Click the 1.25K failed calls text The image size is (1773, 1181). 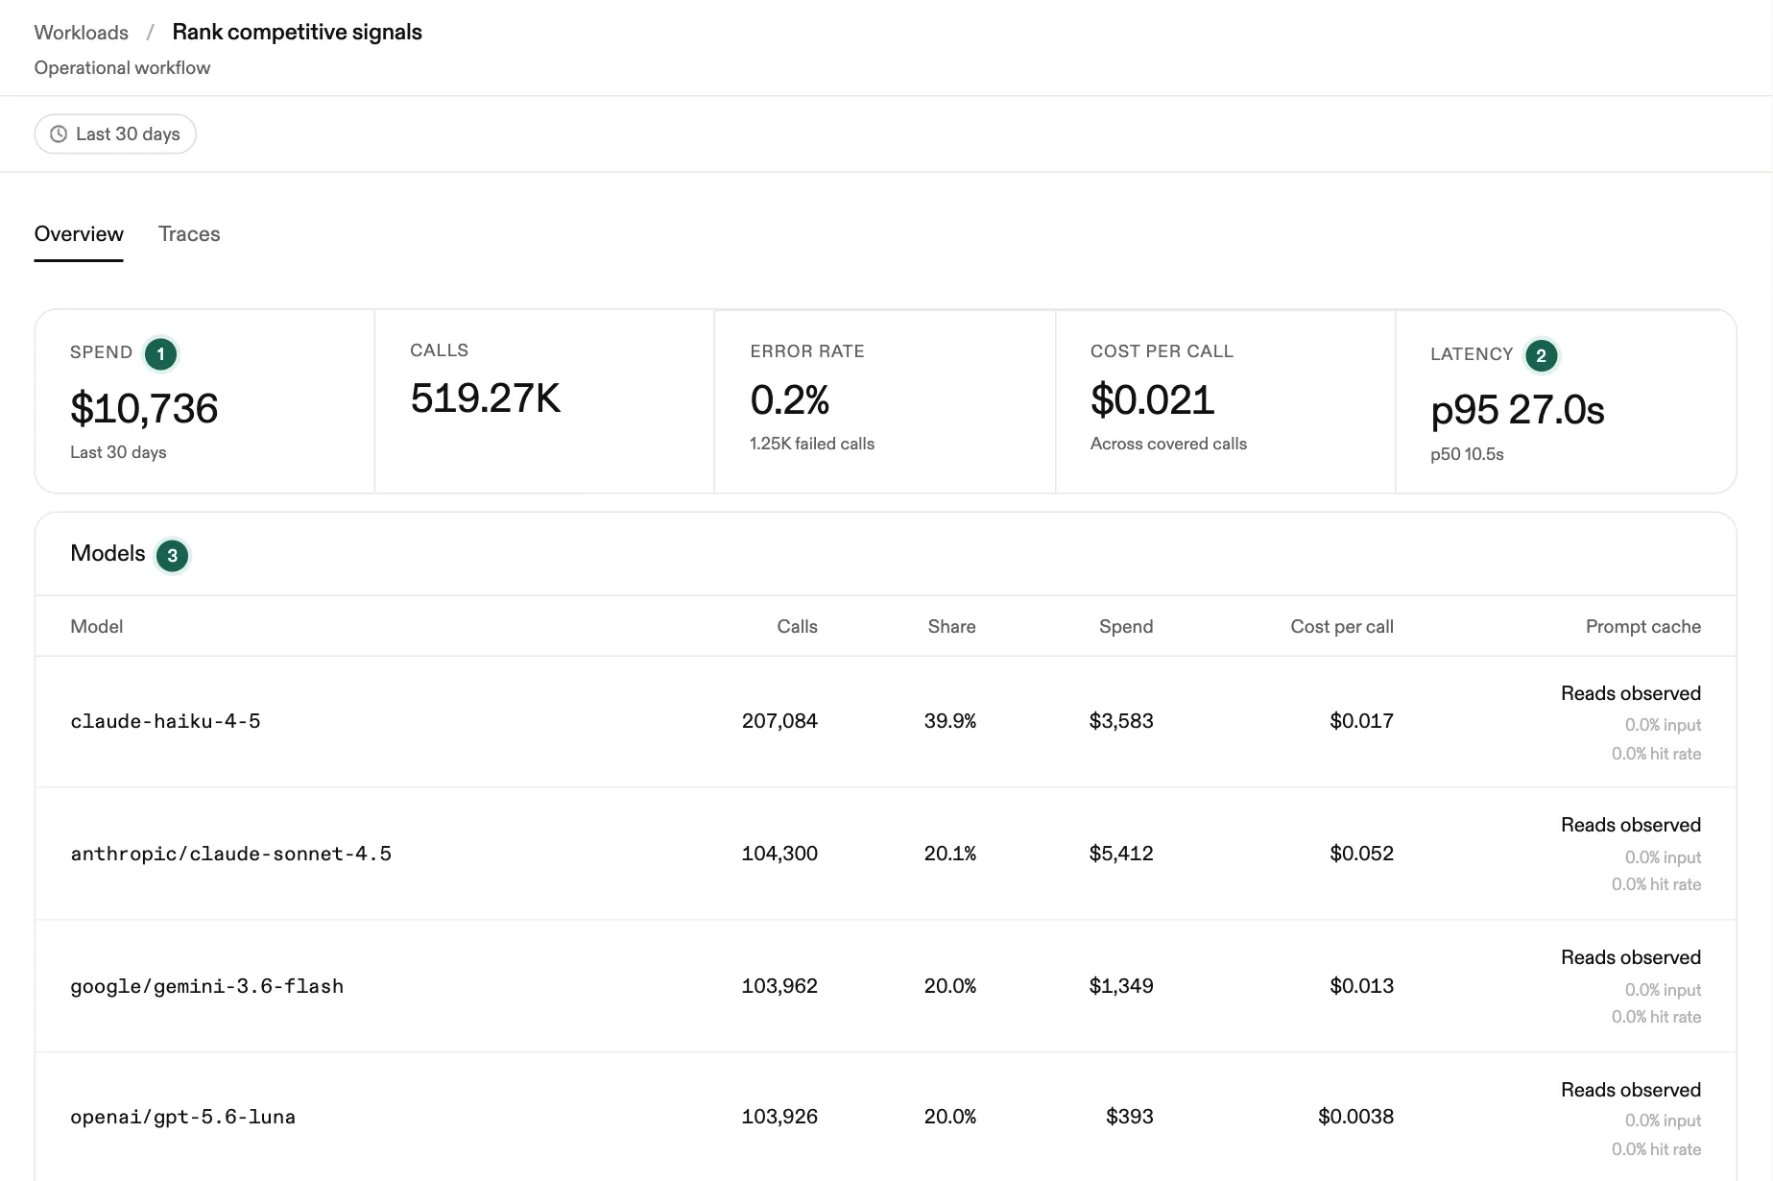[x=812, y=444]
